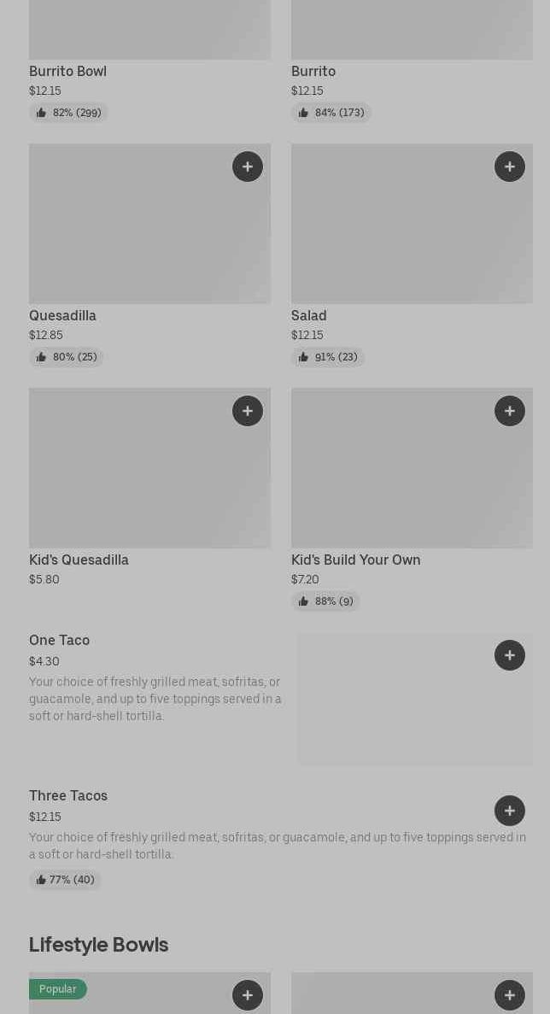Viewport: 550px width, 1014px height.
Task: Add Salad using its plus button
Action: click(x=510, y=167)
